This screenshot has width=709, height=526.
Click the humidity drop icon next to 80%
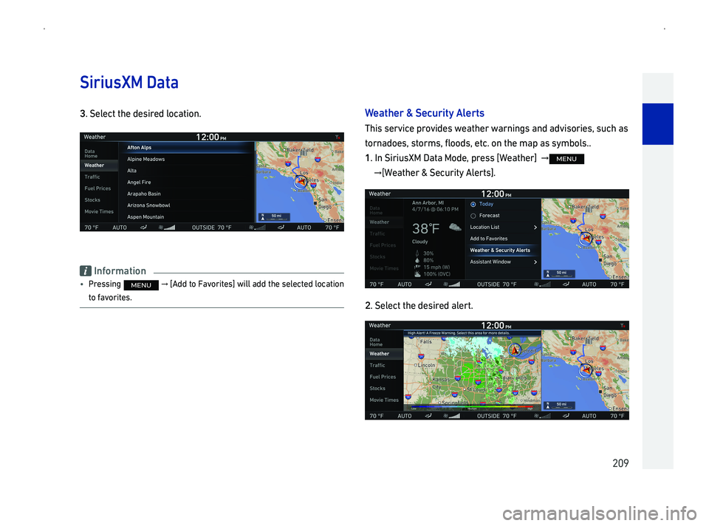coord(417,261)
